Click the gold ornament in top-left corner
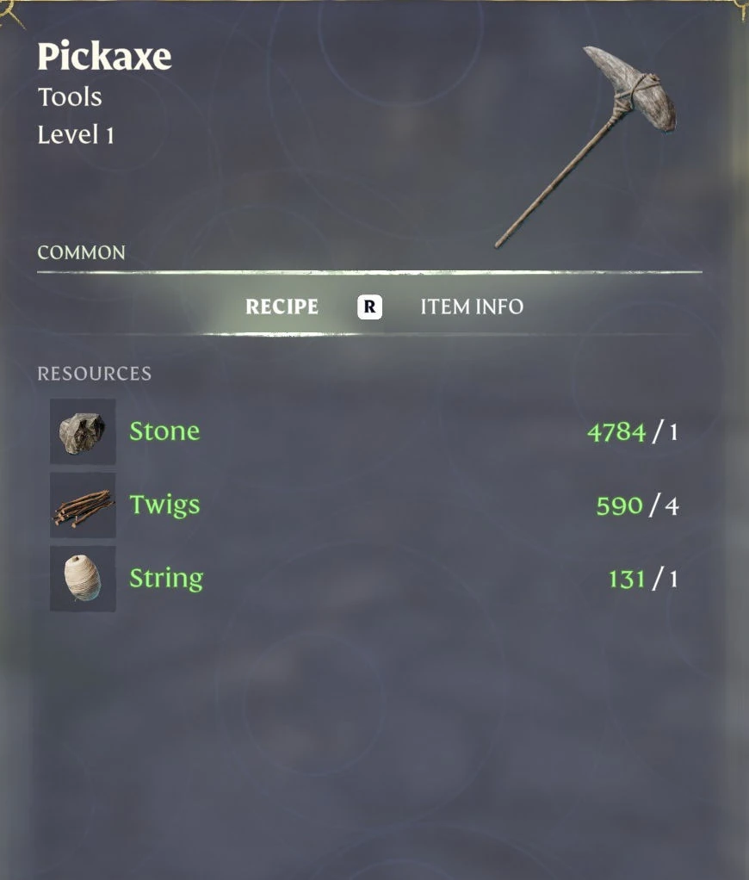The height and width of the screenshot is (880, 749). point(11,12)
